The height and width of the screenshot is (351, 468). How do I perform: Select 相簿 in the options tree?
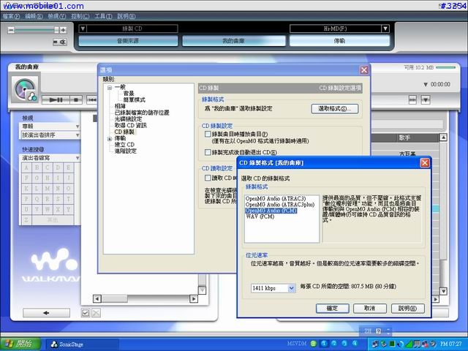[120, 106]
